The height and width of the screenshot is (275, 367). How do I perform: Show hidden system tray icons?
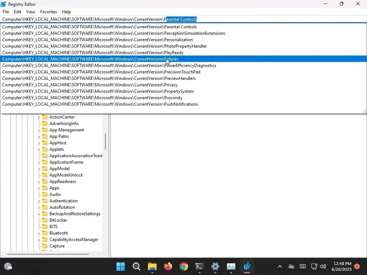280,266
